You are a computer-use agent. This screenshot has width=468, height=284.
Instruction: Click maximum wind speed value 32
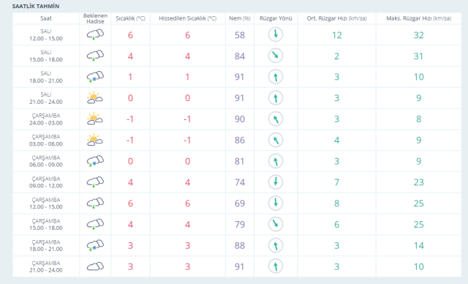(x=418, y=35)
